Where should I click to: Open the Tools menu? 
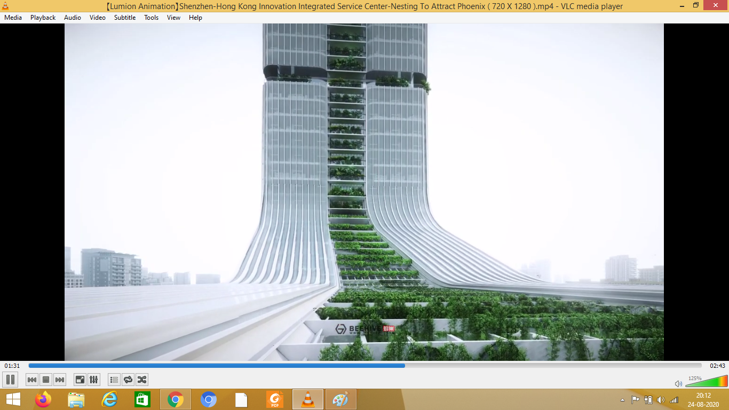[151, 17]
